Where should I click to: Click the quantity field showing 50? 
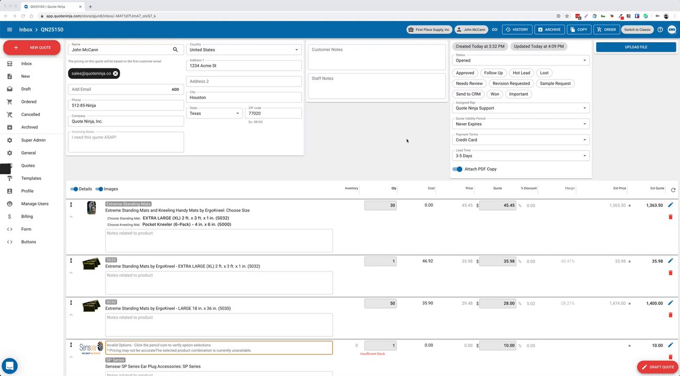click(380, 303)
